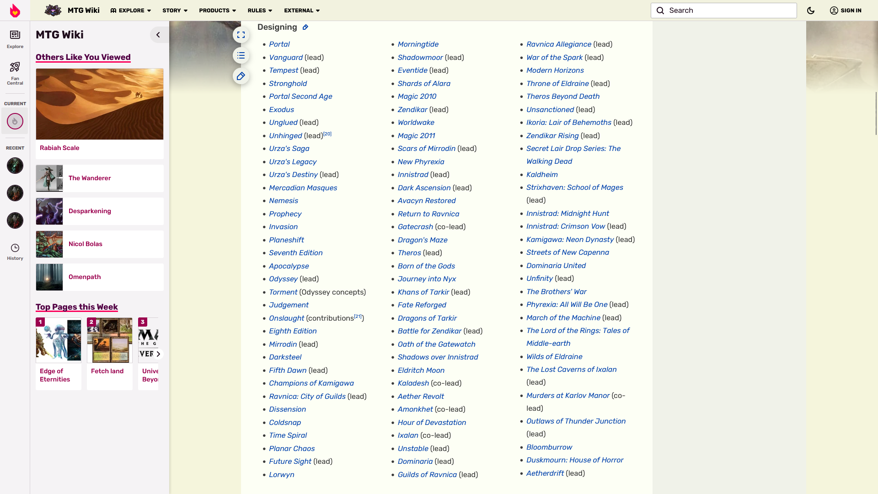Open the Ravnica Allegiance link
878x494 pixels.
click(559, 44)
